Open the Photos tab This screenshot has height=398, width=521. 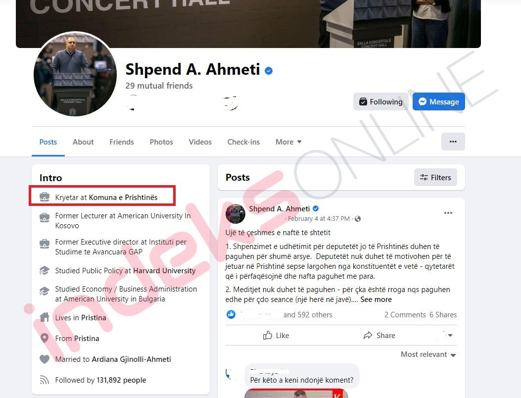pyautogui.click(x=161, y=142)
